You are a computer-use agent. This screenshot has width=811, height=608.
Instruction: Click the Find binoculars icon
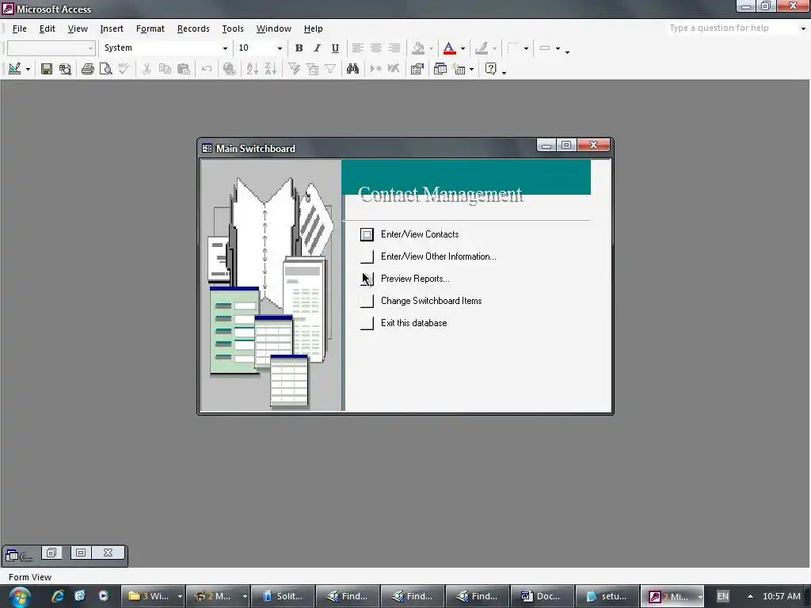(352, 69)
